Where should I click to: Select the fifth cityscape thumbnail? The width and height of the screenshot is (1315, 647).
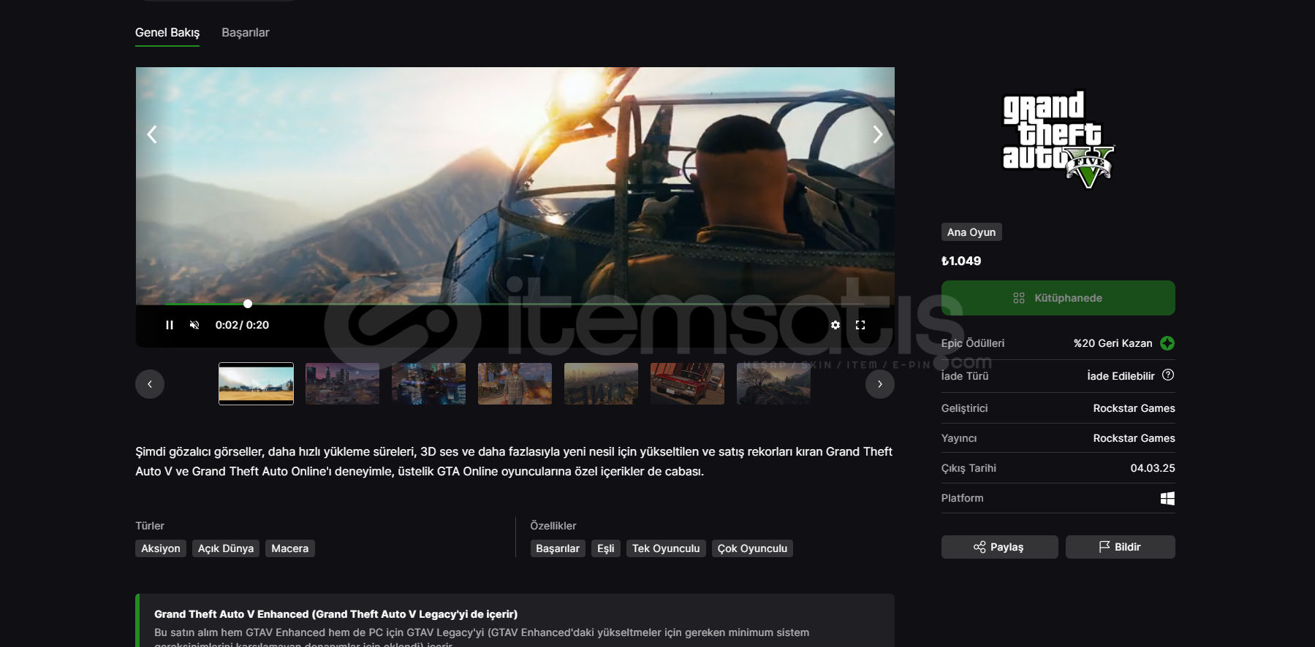pos(601,383)
